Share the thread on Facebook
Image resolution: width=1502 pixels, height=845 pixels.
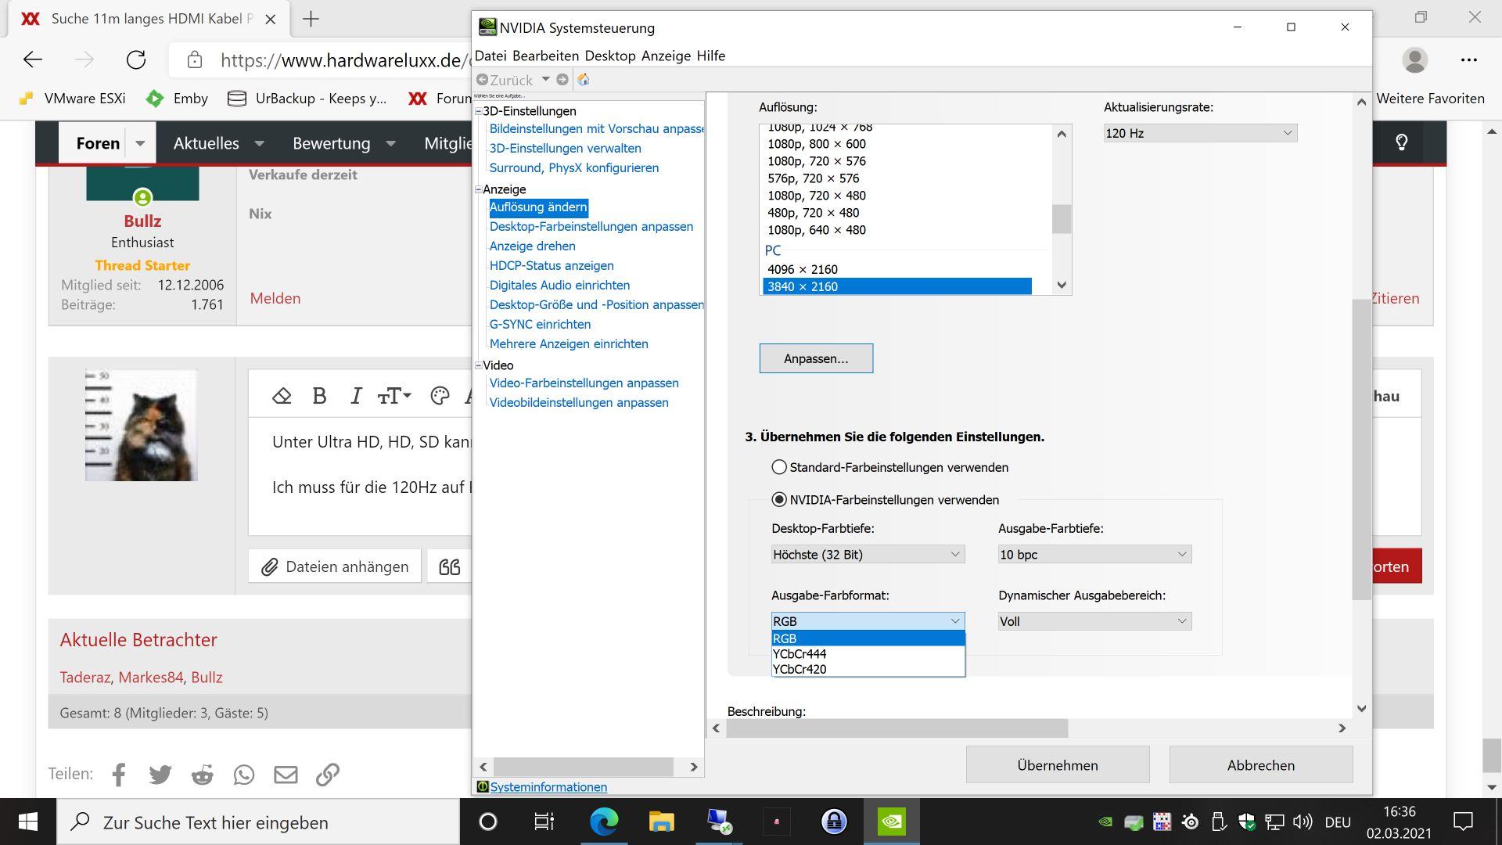click(119, 775)
